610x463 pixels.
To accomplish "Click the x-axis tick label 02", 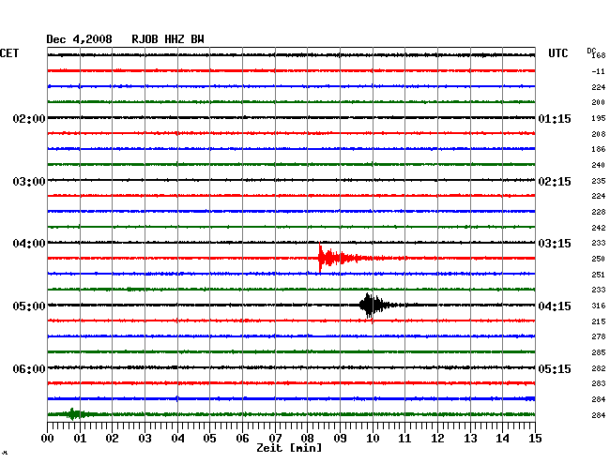I will coord(112,439).
